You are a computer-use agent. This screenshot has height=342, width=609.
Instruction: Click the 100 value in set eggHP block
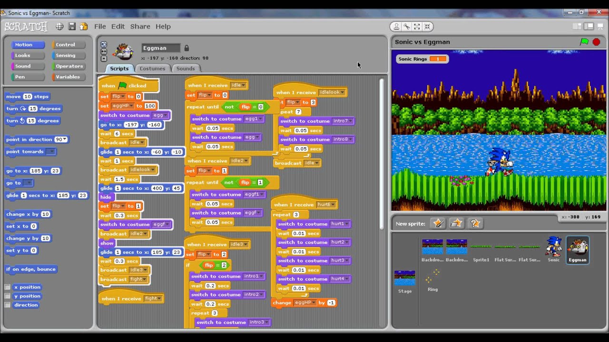coord(150,106)
